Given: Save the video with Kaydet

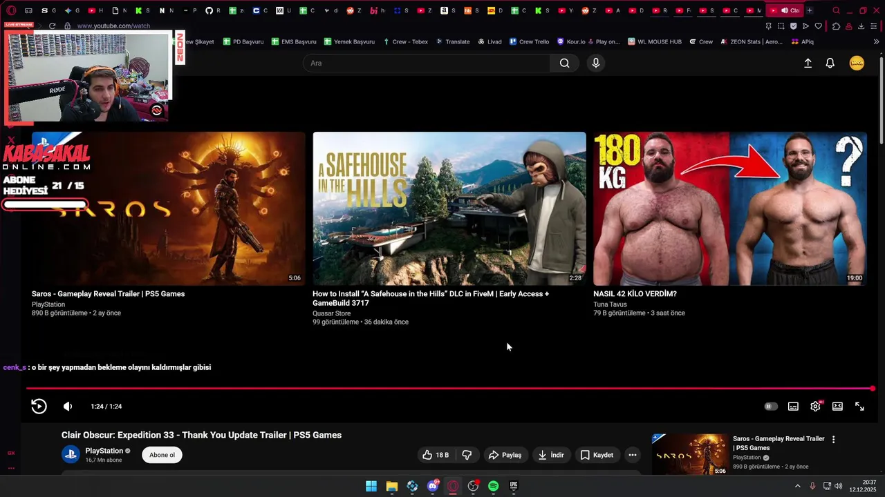Looking at the screenshot, I should [x=597, y=455].
